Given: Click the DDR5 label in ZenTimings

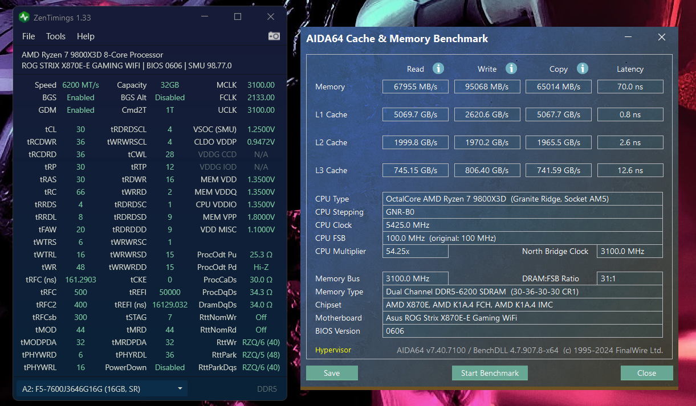Looking at the screenshot, I should pyautogui.click(x=267, y=389).
